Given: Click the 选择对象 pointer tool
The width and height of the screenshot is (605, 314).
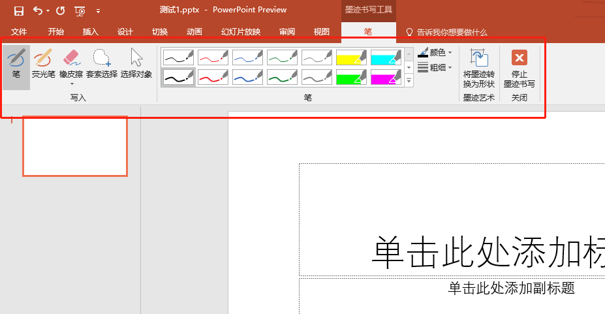Looking at the screenshot, I should (136, 63).
